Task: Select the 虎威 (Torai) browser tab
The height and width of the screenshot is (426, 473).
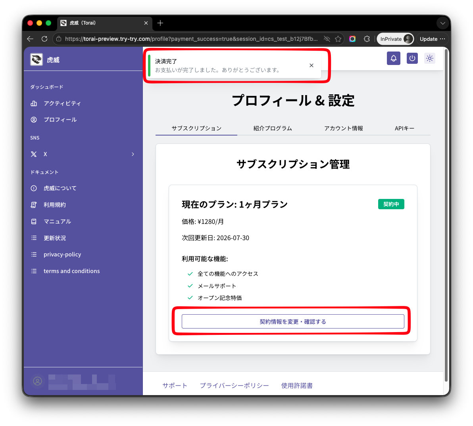Action: [x=104, y=23]
